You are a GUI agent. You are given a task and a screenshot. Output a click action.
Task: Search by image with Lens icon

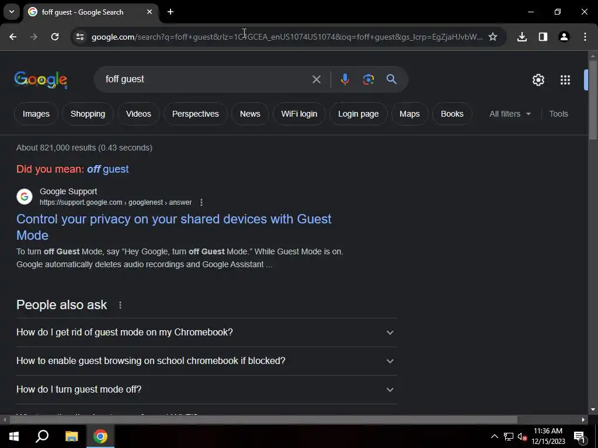click(x=368, y=79)
